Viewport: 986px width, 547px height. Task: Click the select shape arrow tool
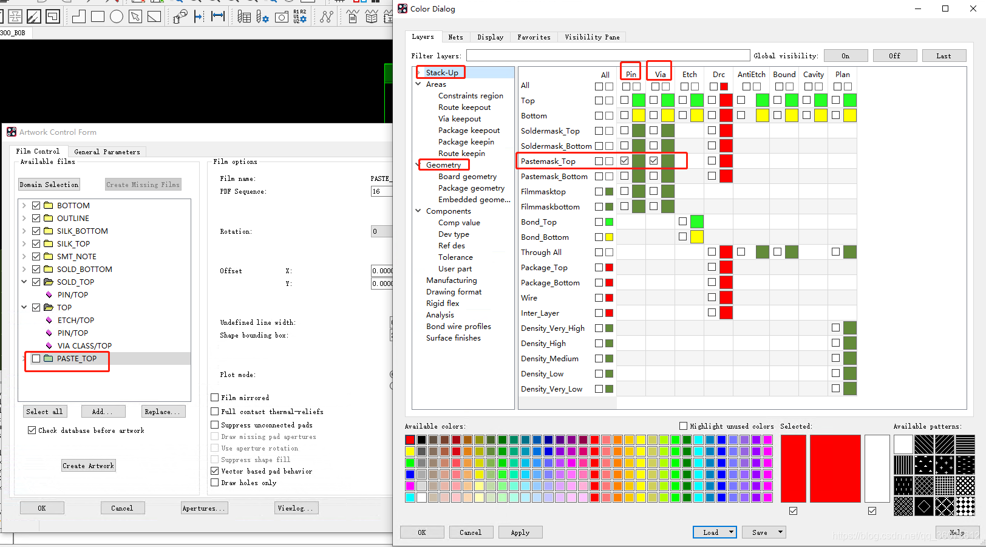(x=135, y=16)
